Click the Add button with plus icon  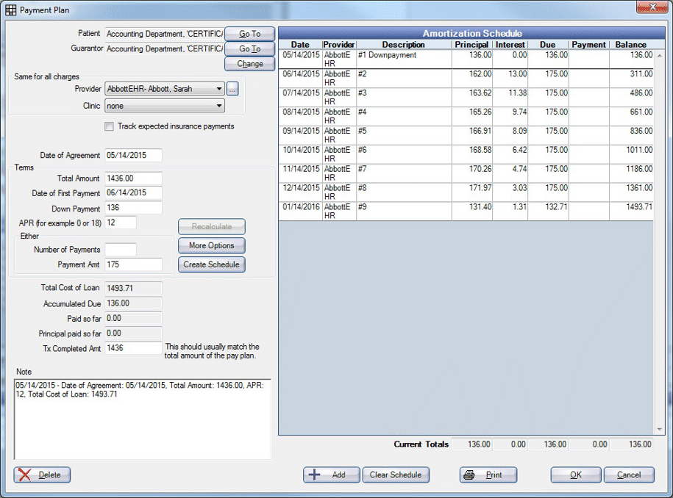pos(331,474)
